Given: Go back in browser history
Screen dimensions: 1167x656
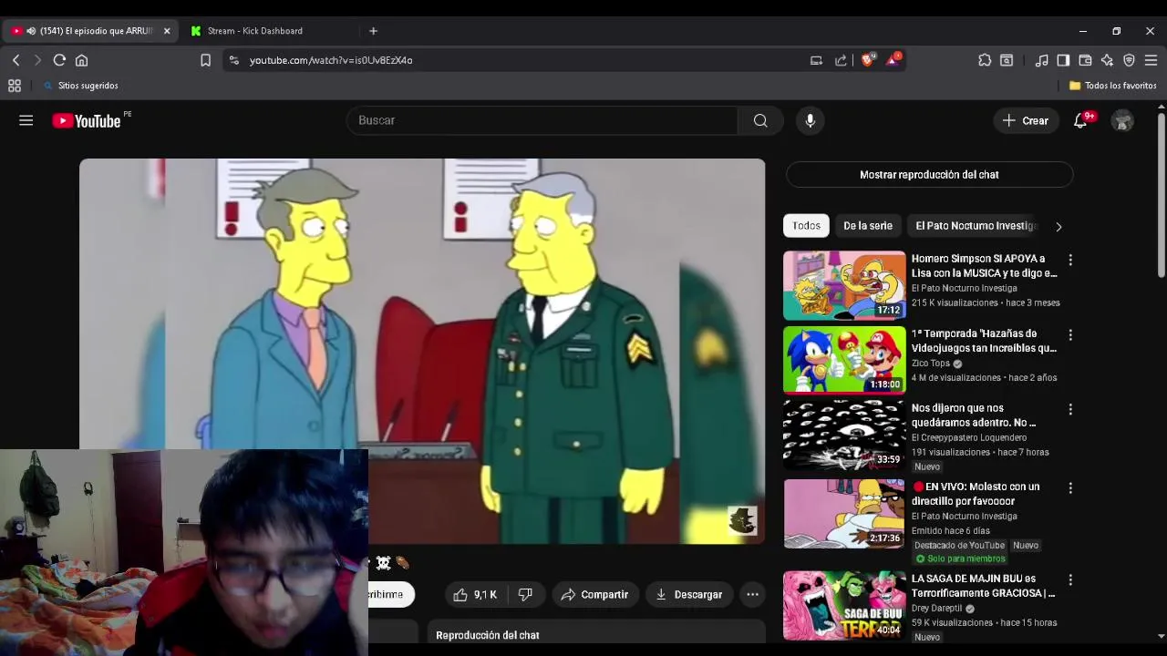Looking at the screenshot, I should coord(16,60).
